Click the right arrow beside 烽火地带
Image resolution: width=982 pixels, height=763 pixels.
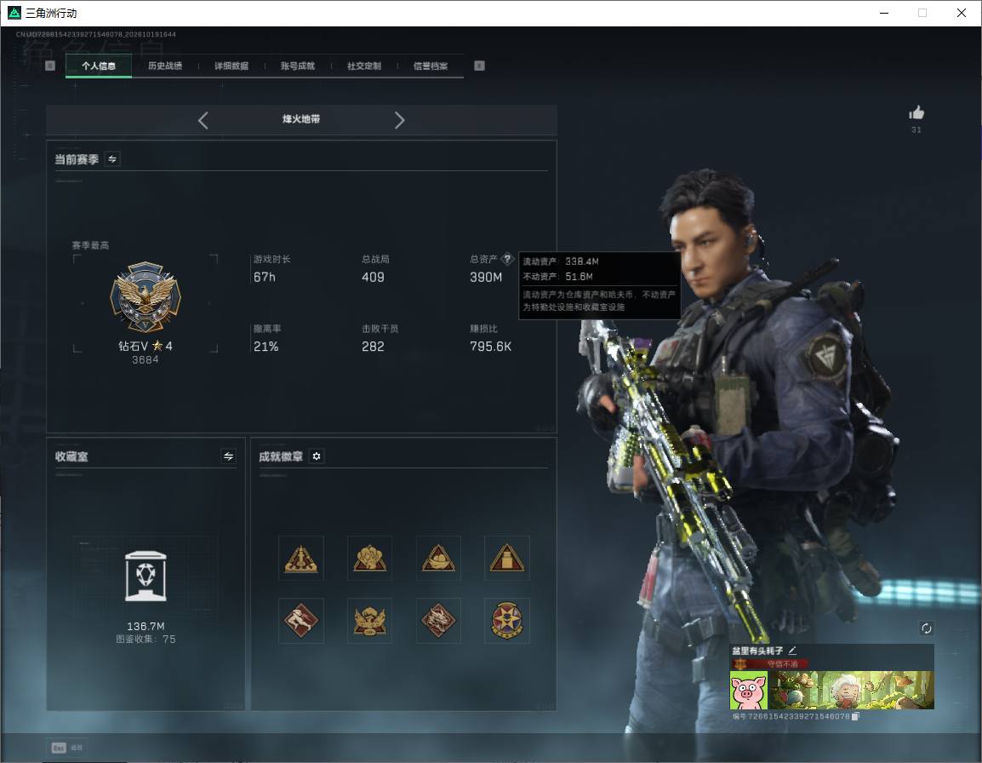click(x=400, y=120)
